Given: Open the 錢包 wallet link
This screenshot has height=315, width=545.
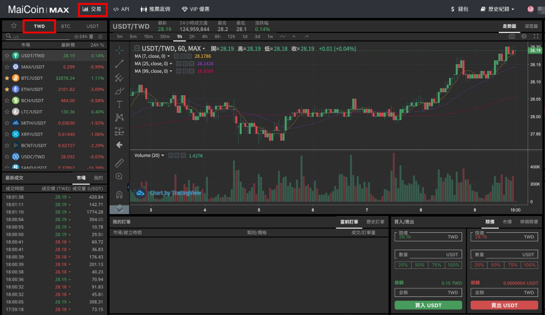Looking at the screenshot, I should pos(459,9).
